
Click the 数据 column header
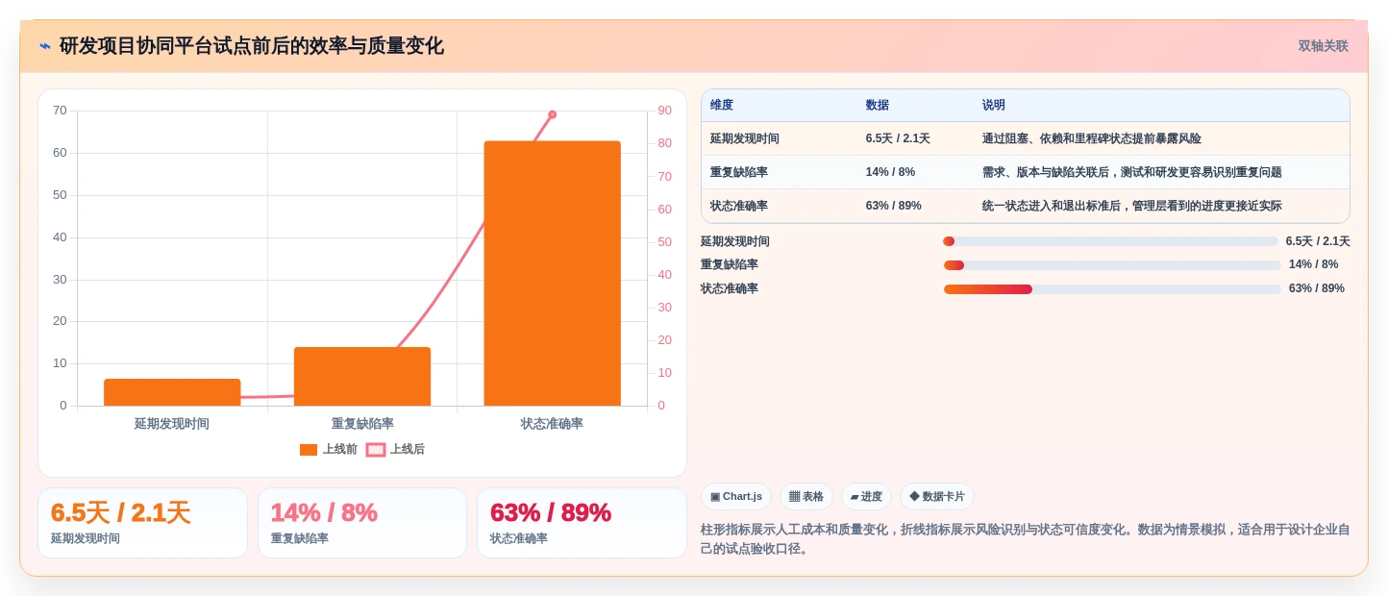pos(878,106)
